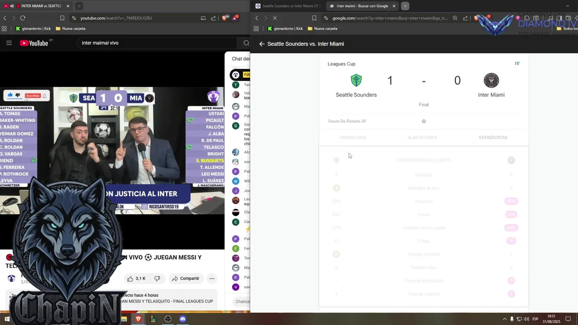Open site settings icon next to google.com URL

326,18
